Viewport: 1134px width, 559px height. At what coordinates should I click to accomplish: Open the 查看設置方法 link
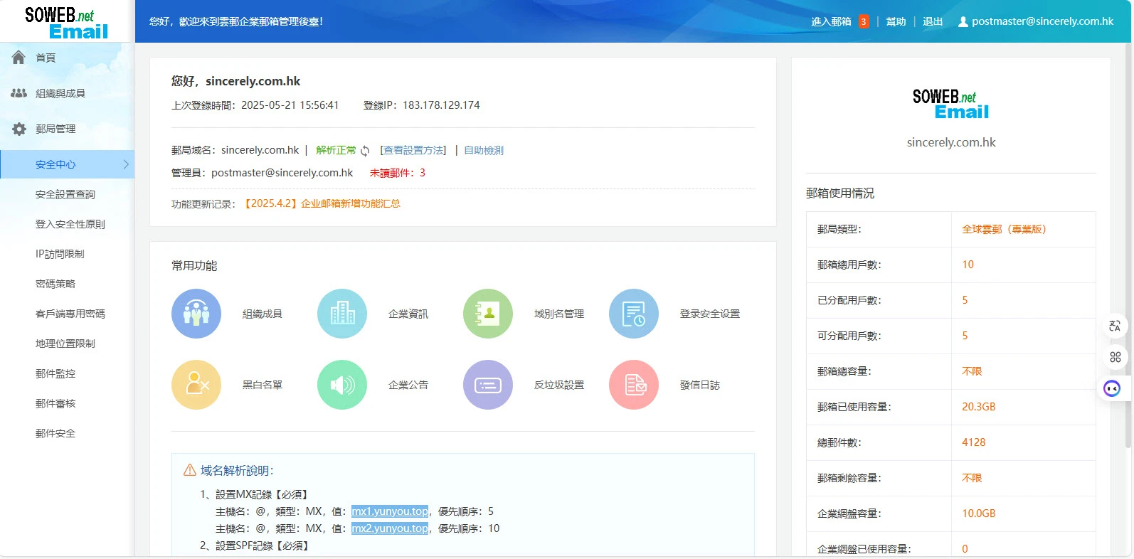tap(413, 150)
